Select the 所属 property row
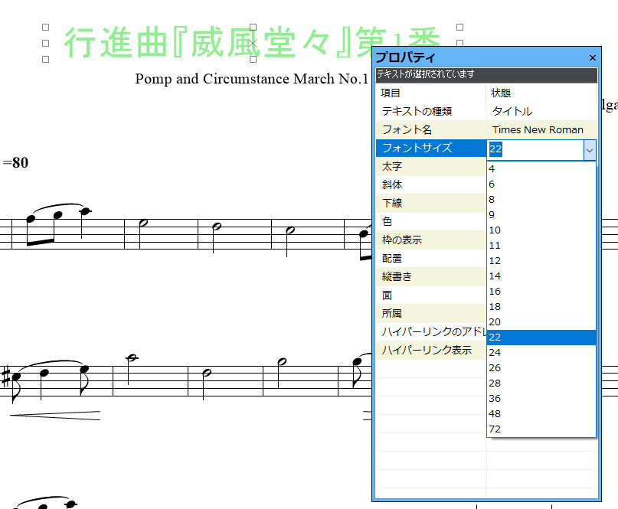Screen dimensions: 618x509 [x=431, y=313]
